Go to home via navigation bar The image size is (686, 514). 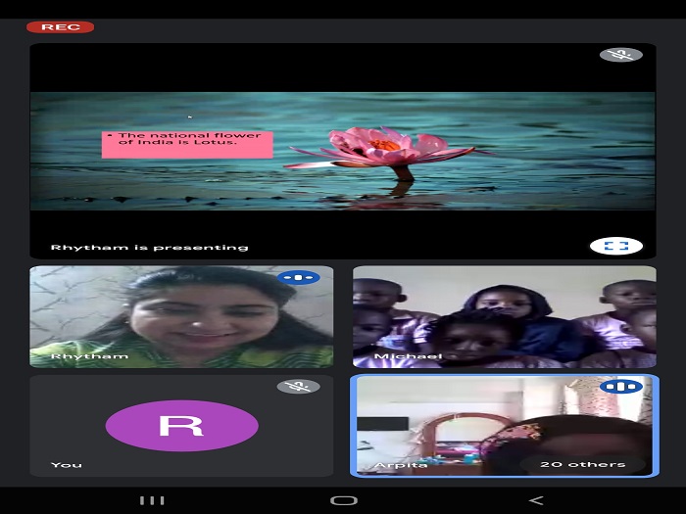click(x=343, y=500)
